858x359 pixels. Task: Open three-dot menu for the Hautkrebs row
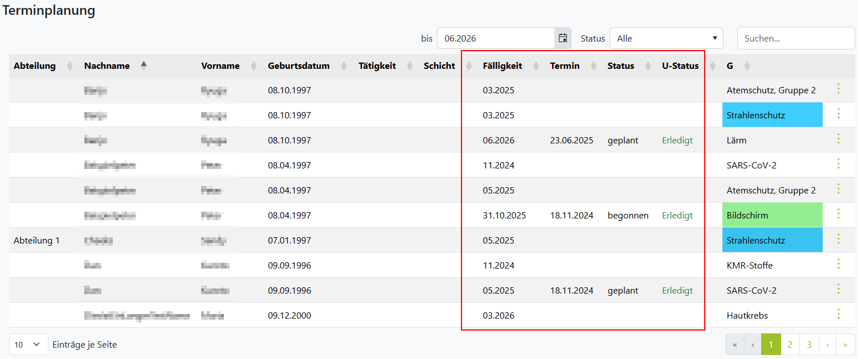[838, 314]
